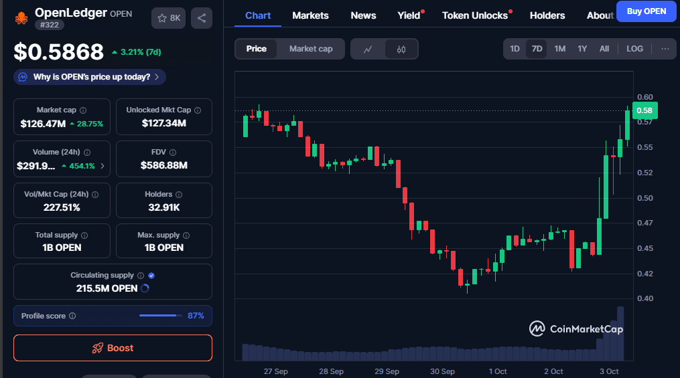
Task: Click the 227.51% Vol/Mkt Cap value
Action: click(62, 207)
